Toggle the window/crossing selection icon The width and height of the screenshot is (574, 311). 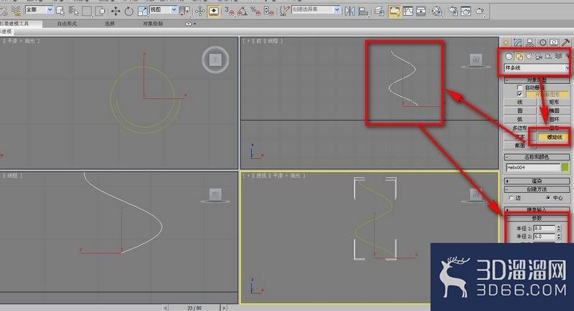click(100, 11)
